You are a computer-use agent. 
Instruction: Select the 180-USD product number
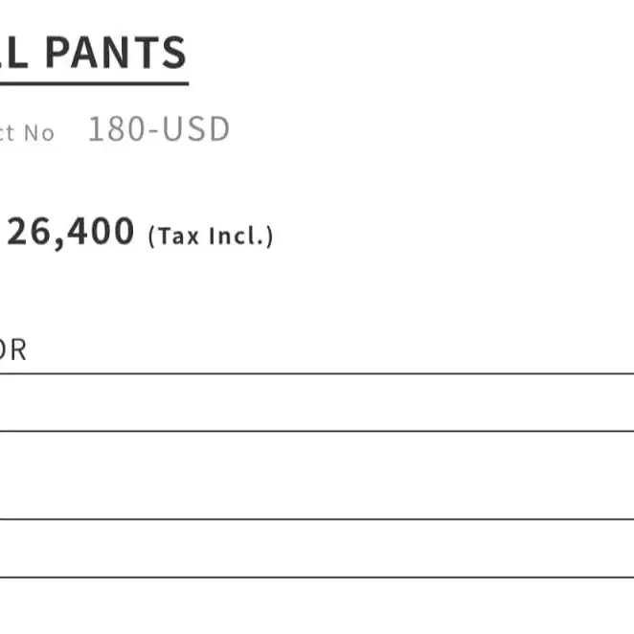point(159,130)
